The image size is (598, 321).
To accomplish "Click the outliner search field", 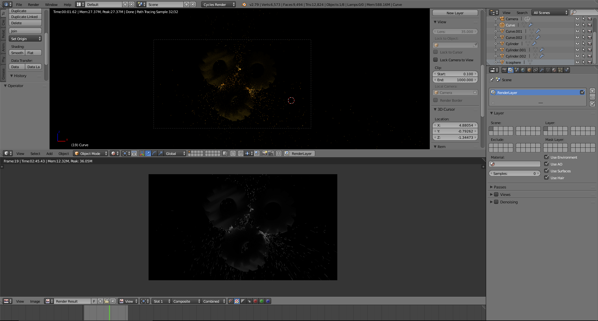I will (x=584, y=12).
